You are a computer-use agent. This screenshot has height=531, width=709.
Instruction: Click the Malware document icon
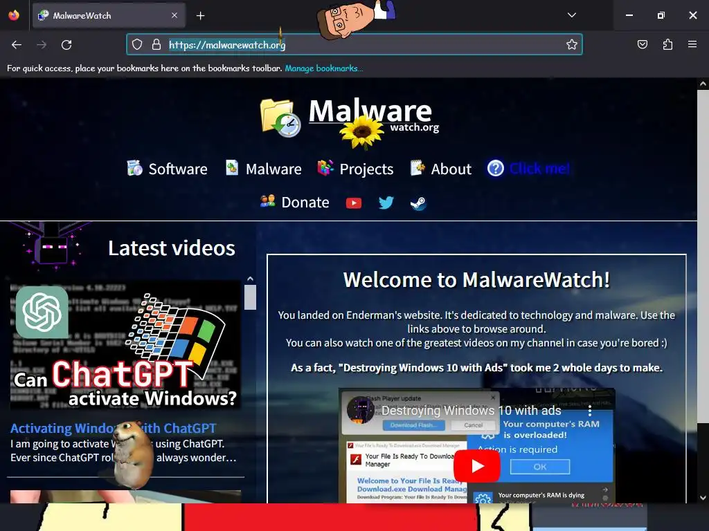tap(232, 167)
